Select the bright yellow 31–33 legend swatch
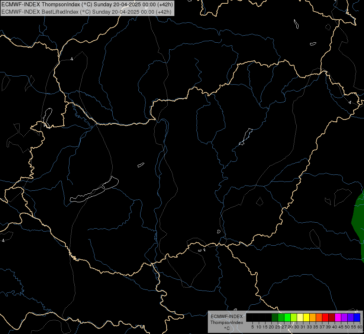 pyautogui.click(x=306, y=318)
